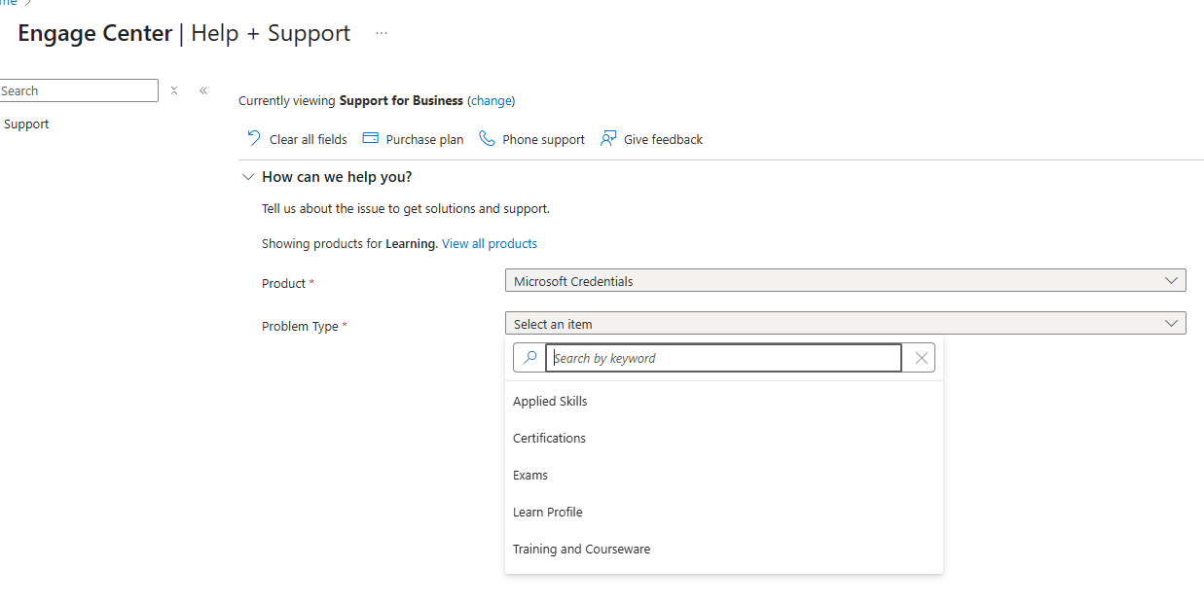Click Clear all fields label
Viewport: 1204px width, 604px height.
[x=309, y=139]
